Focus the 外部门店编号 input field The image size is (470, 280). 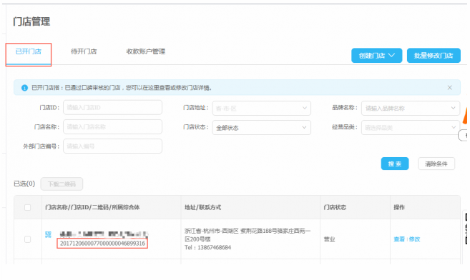pos(113,146)
